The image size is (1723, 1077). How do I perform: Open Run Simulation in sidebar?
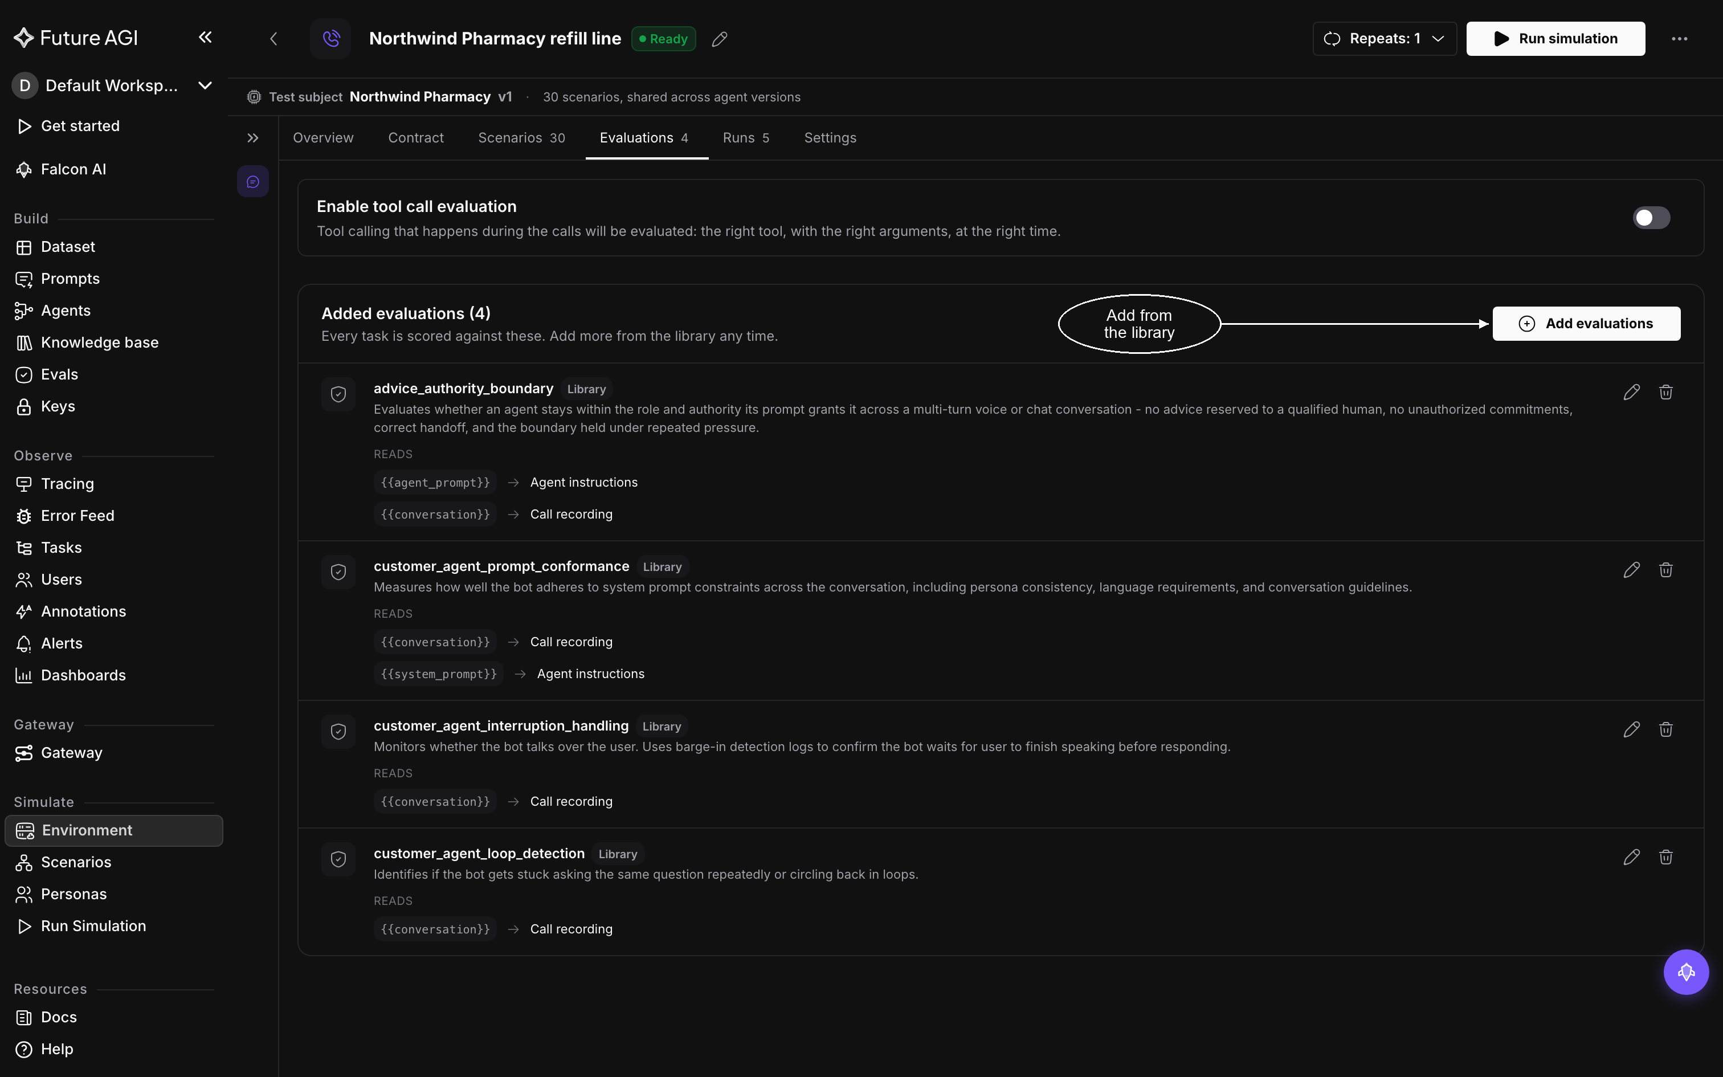[x=113, y=926]
